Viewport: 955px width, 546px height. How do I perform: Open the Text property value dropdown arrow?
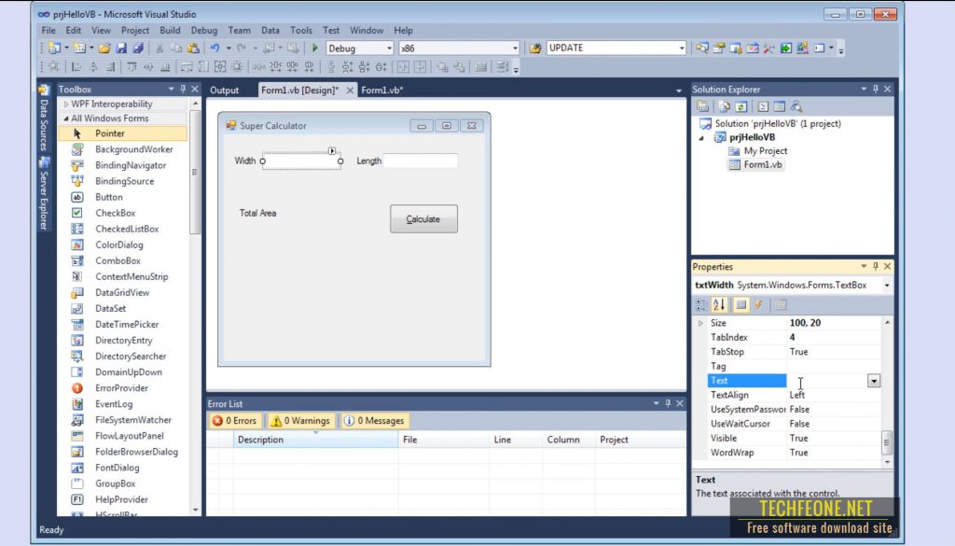pos(873,381)
